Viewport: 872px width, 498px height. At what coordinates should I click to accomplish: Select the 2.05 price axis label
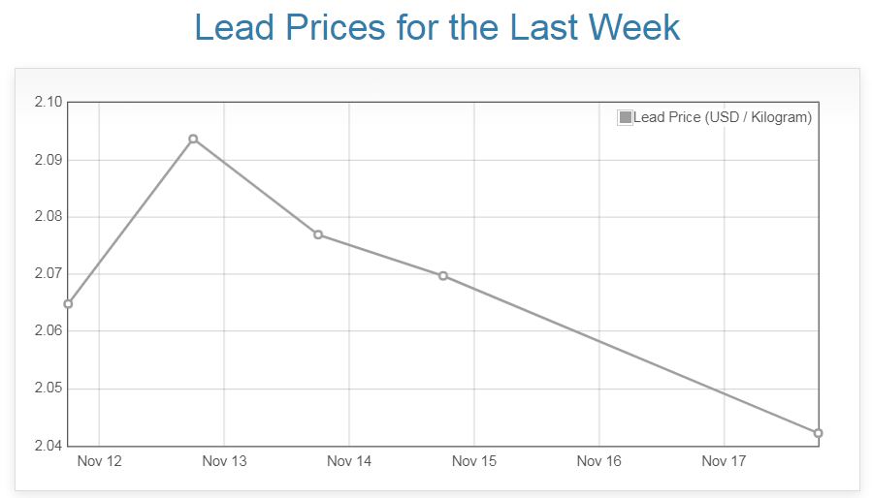coord(48,389)
